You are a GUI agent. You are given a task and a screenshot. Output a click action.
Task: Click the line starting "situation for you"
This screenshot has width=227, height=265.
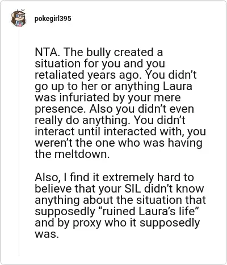tap(100, 63)
